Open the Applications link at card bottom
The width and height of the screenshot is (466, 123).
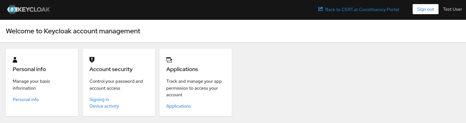[x=179, y=106]
